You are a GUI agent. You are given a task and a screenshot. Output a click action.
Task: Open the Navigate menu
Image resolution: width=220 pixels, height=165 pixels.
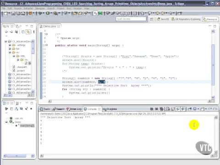click(40, 8)
